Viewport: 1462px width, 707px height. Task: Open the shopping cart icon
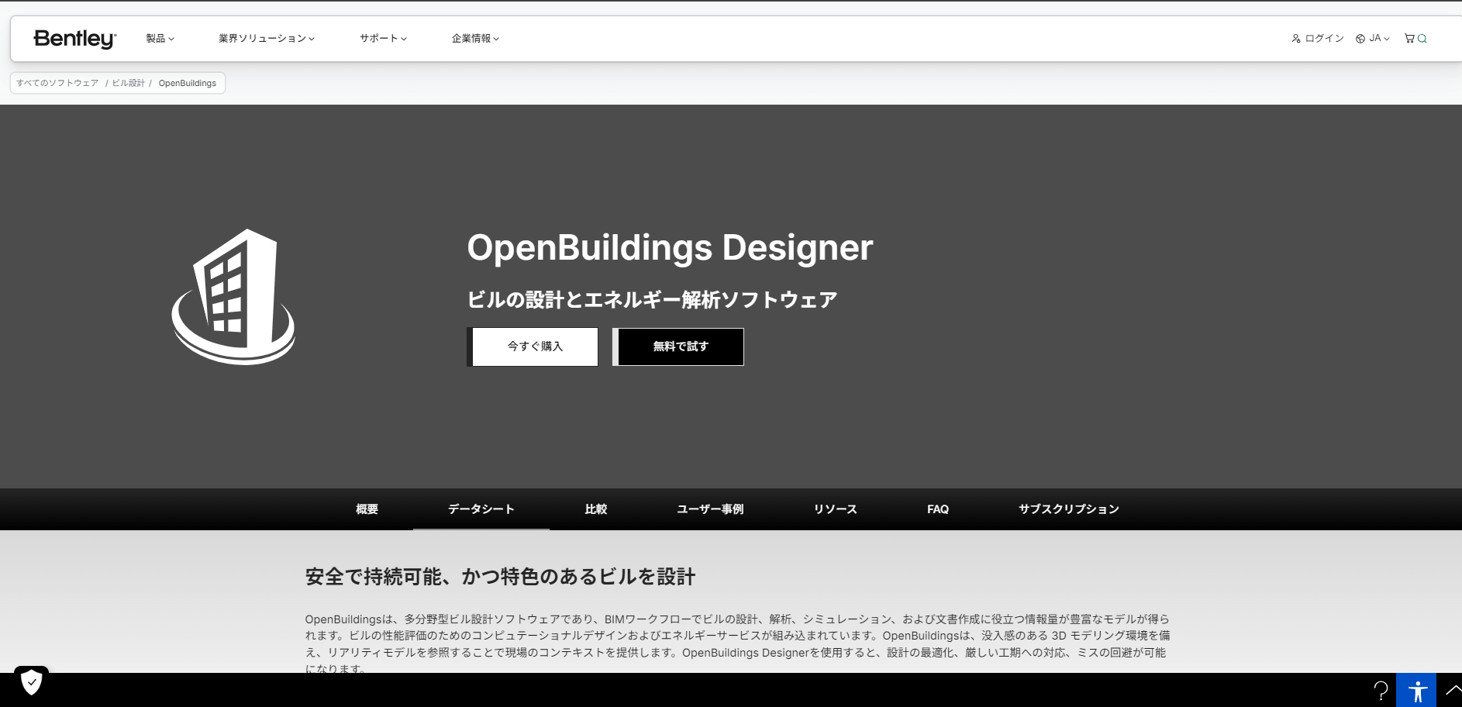pyautogui.click(x=1409, y=38)
